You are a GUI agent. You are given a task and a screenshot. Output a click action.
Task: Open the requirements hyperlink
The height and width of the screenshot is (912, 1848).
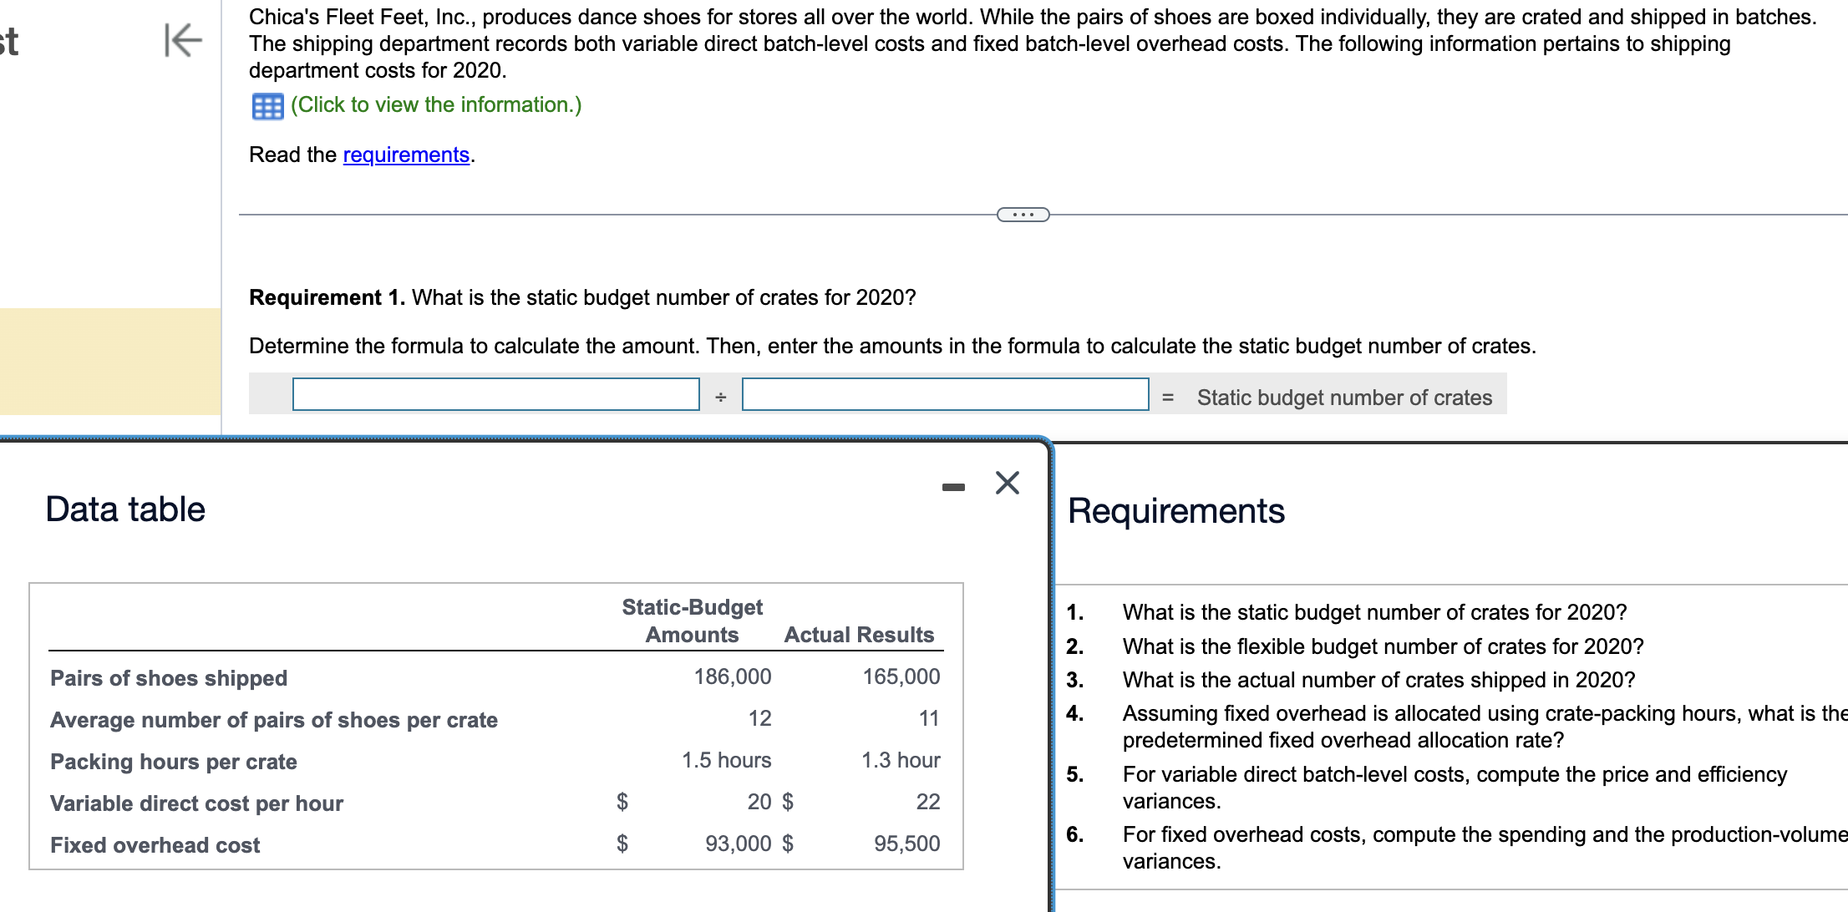tap(406, 155)
